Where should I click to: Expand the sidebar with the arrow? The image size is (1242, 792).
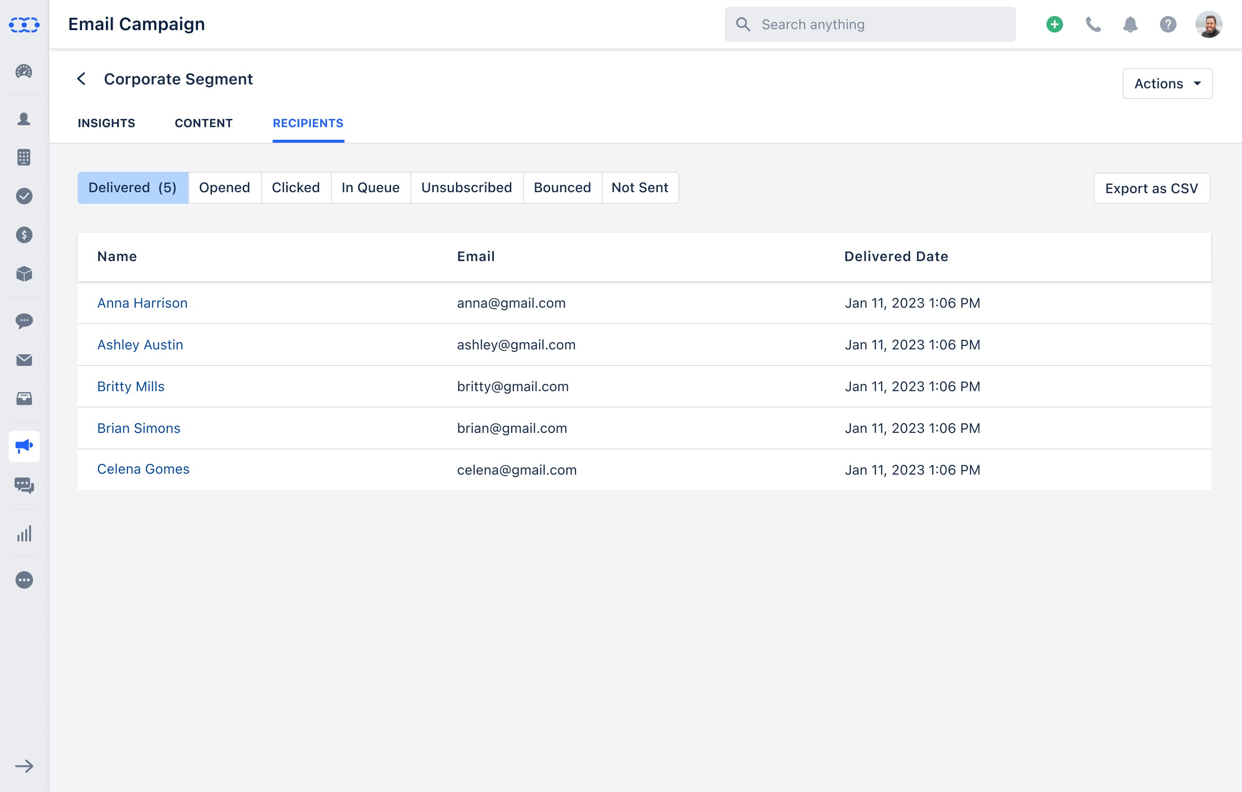[24, 766]
